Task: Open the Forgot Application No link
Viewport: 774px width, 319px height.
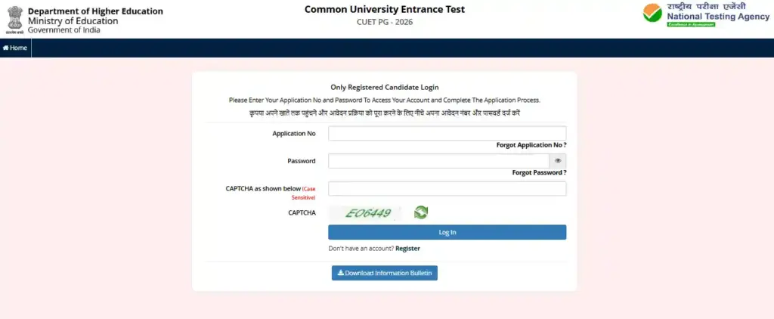Action: [531, 144]
